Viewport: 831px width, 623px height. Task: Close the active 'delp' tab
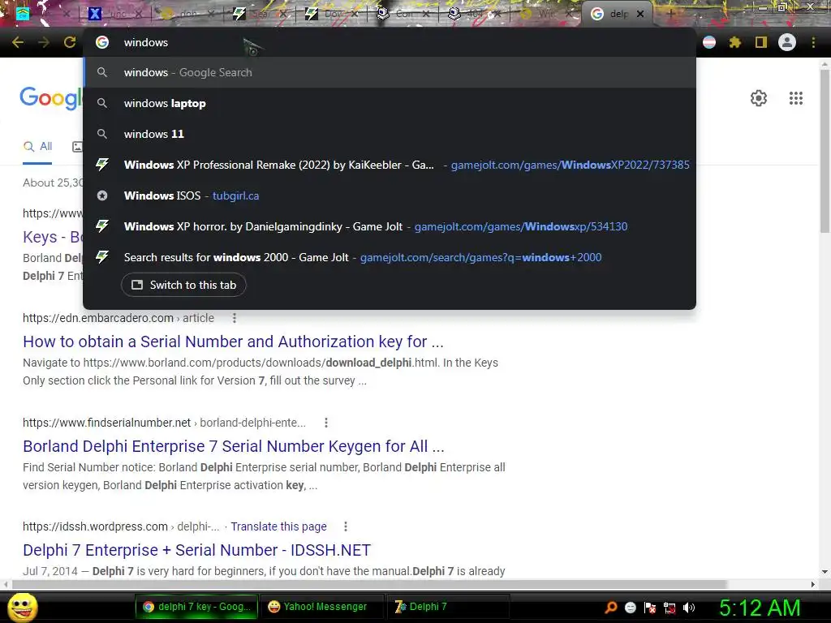pos(640,14)
